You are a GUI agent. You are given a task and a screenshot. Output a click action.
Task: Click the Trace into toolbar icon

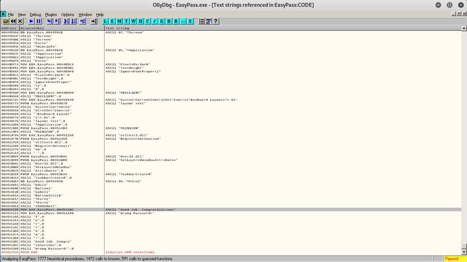66,21
